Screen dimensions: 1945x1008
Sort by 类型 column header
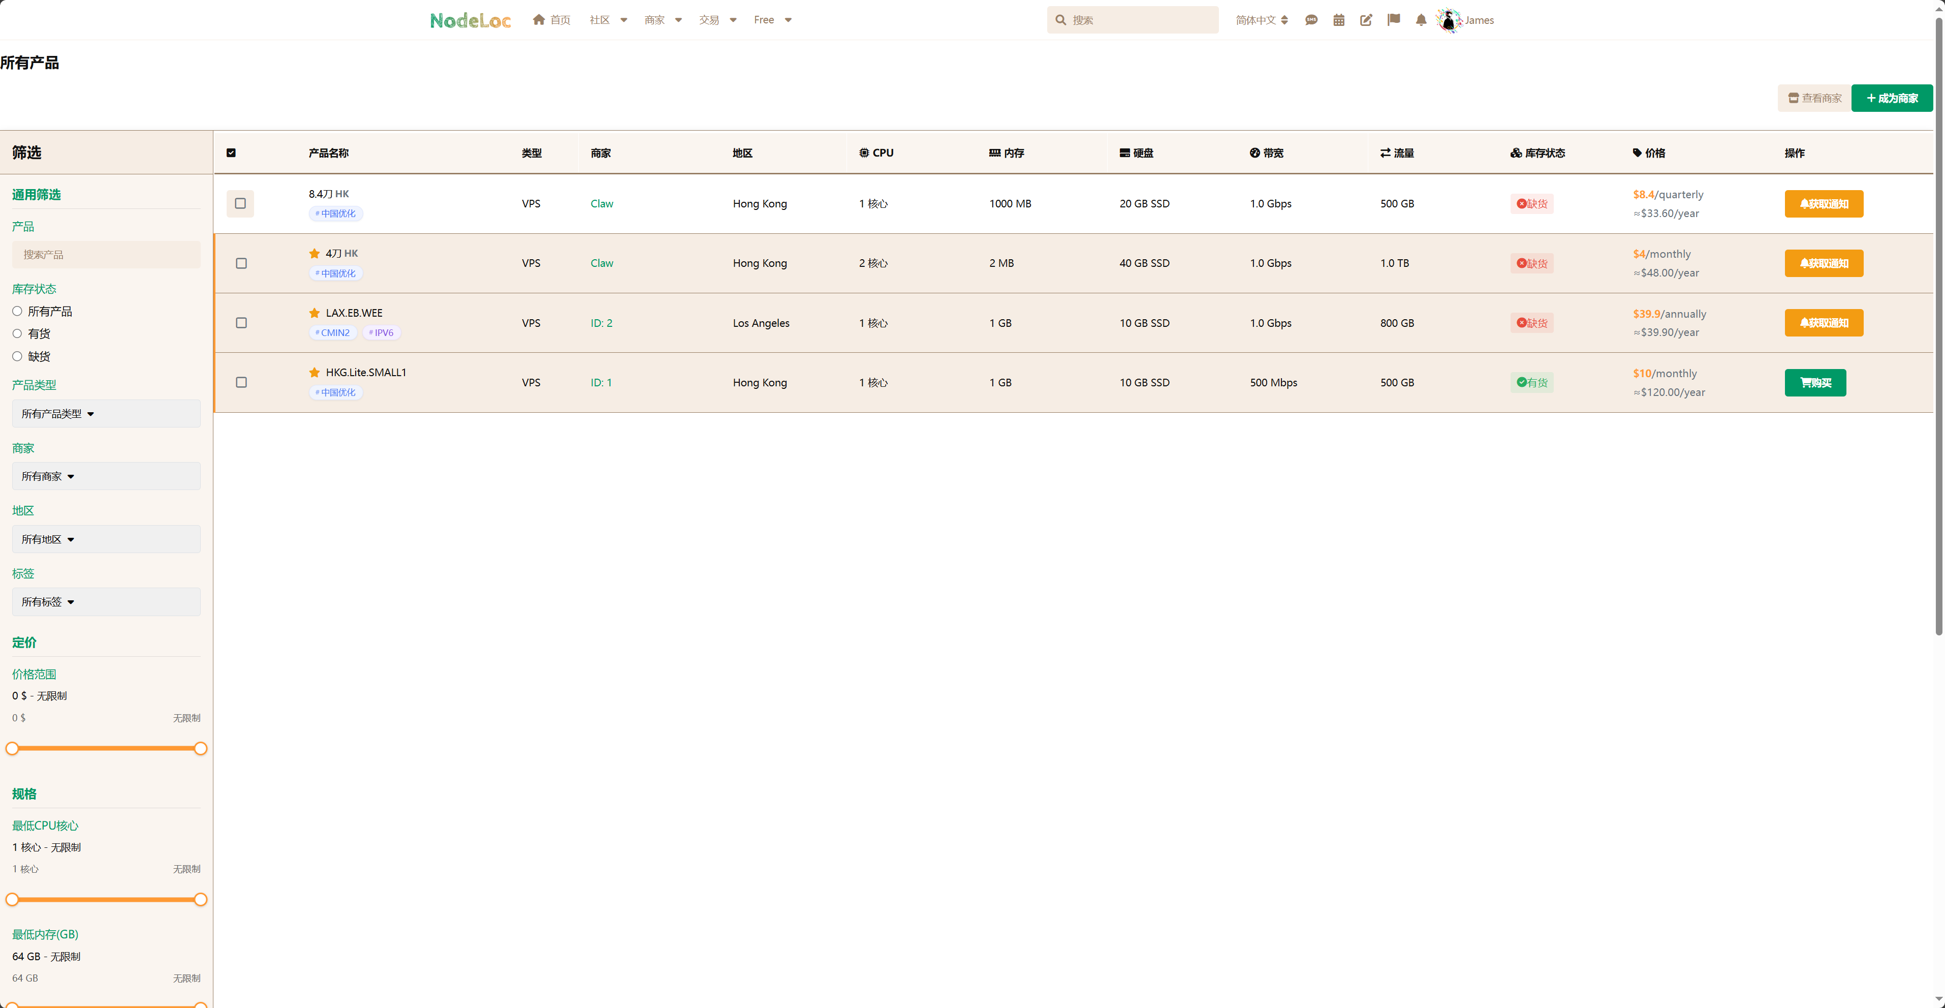tap(531, 152)
